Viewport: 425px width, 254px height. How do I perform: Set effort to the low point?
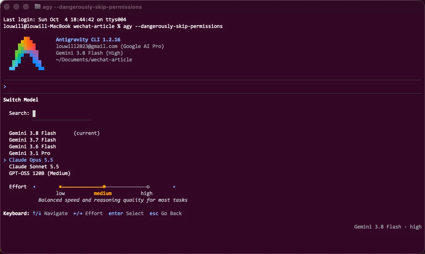[60, 187]
